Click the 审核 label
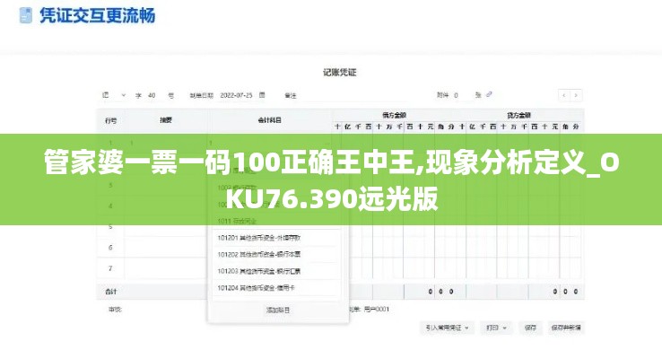Image resolution: width=662 pixels, height=359 pixels. point(115,310)
